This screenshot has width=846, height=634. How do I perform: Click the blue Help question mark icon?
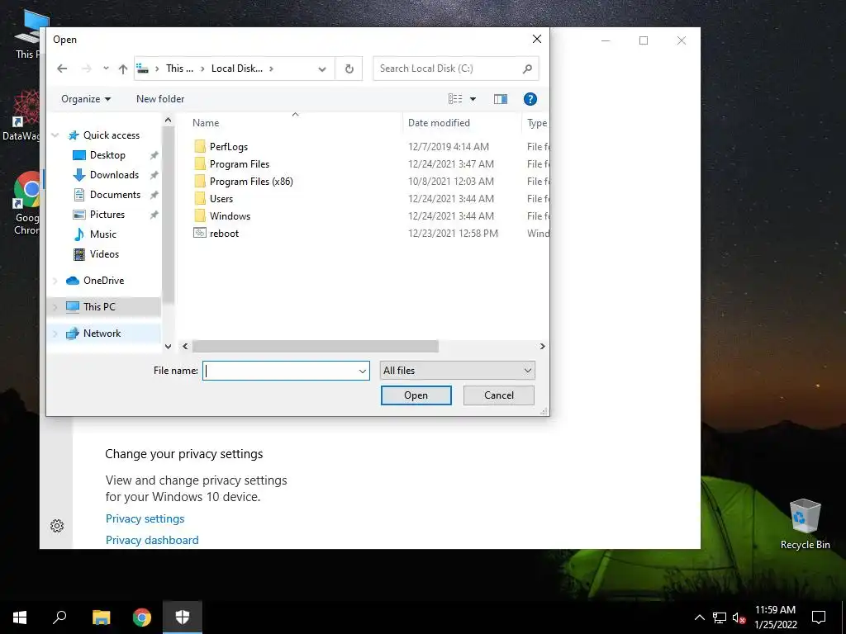tap(530, 99)
